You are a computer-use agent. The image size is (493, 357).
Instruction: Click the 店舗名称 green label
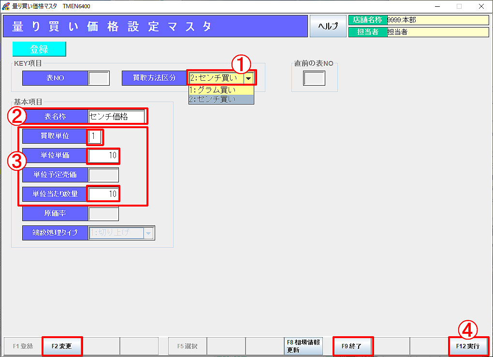[x=367, y=20]
